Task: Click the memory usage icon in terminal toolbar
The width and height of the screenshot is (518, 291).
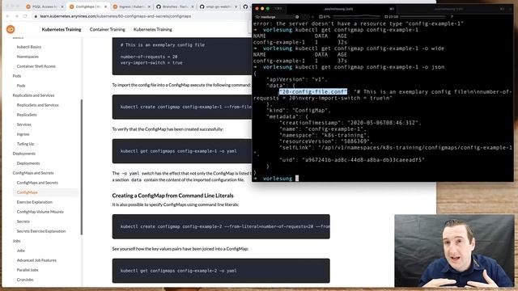Action: 387,16
